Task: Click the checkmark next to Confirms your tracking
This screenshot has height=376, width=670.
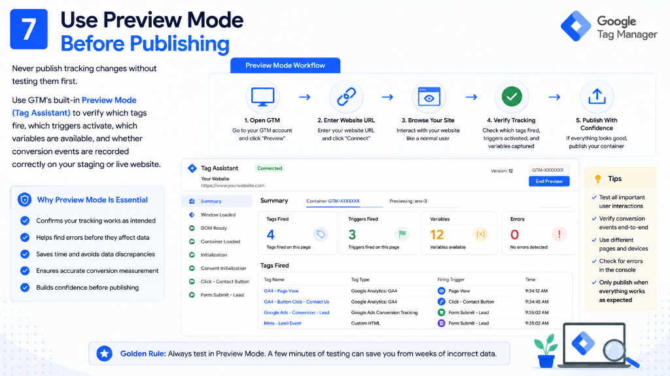Action: 25,221
